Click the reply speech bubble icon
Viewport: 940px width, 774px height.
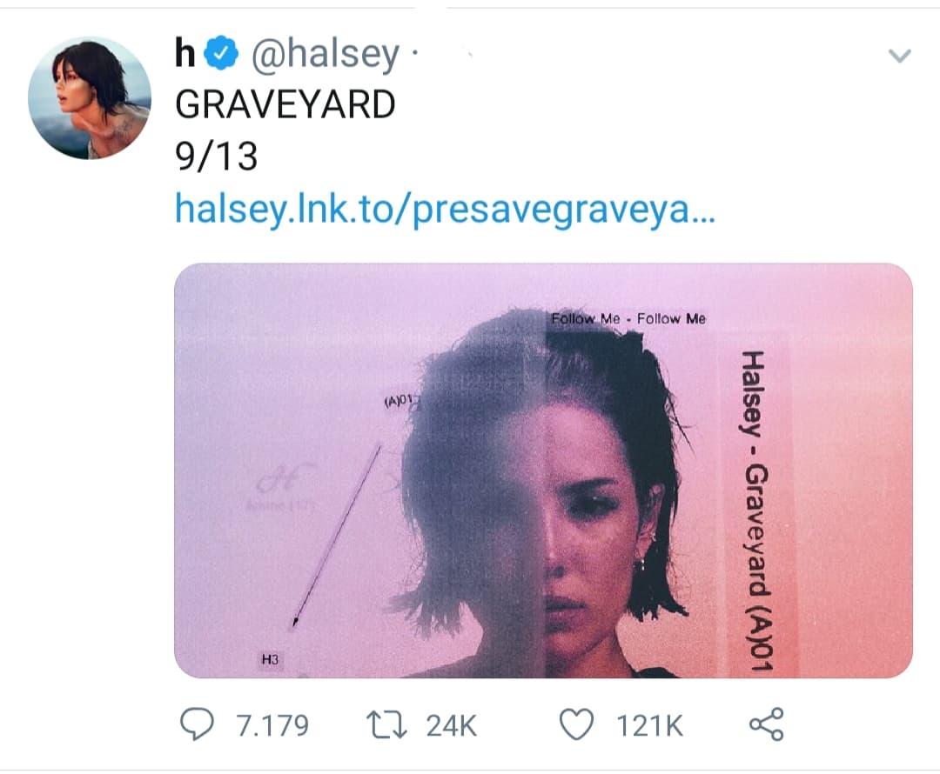tap(197, 724)
